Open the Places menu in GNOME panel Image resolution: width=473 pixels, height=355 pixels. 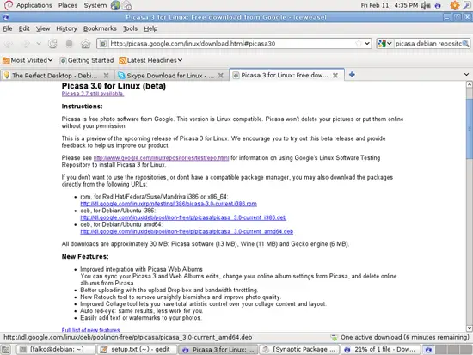[x=68, y=5]
